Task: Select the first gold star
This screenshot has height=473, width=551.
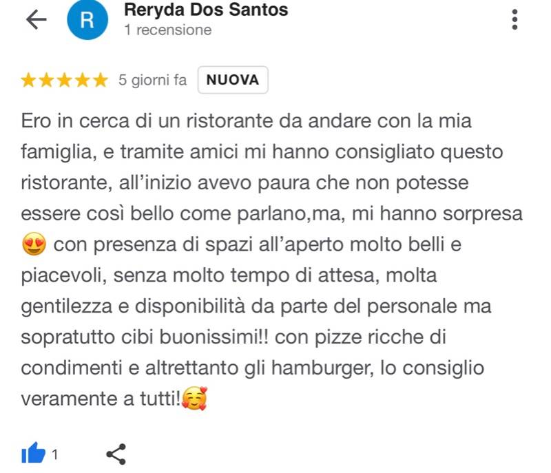Action: (28, 80)
